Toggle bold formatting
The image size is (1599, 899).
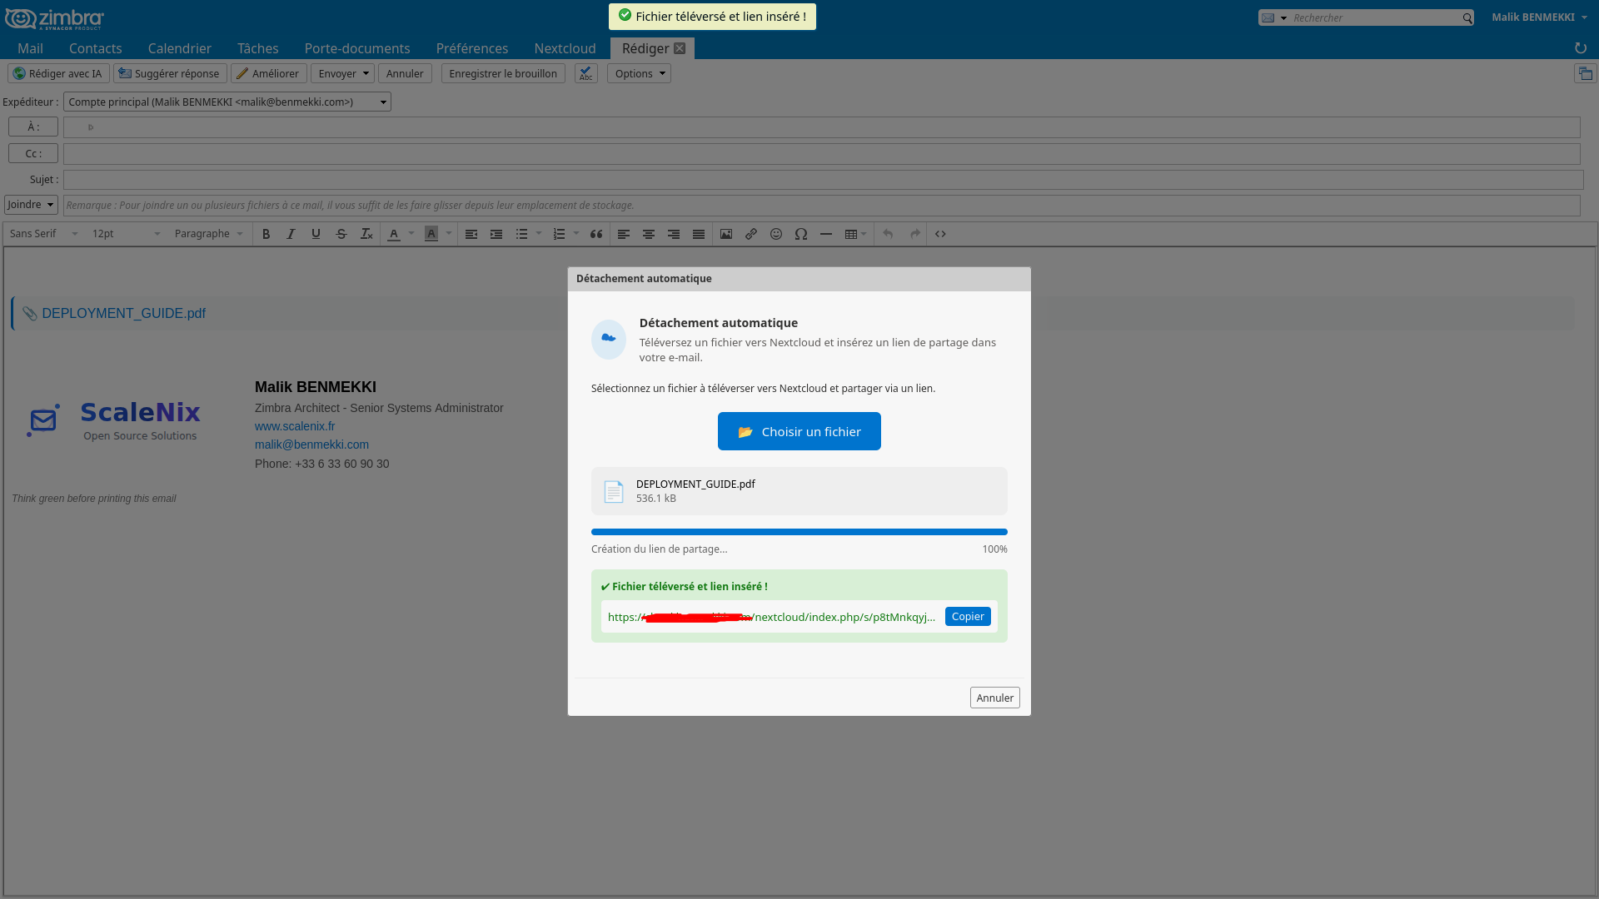(x=266, y=234)
